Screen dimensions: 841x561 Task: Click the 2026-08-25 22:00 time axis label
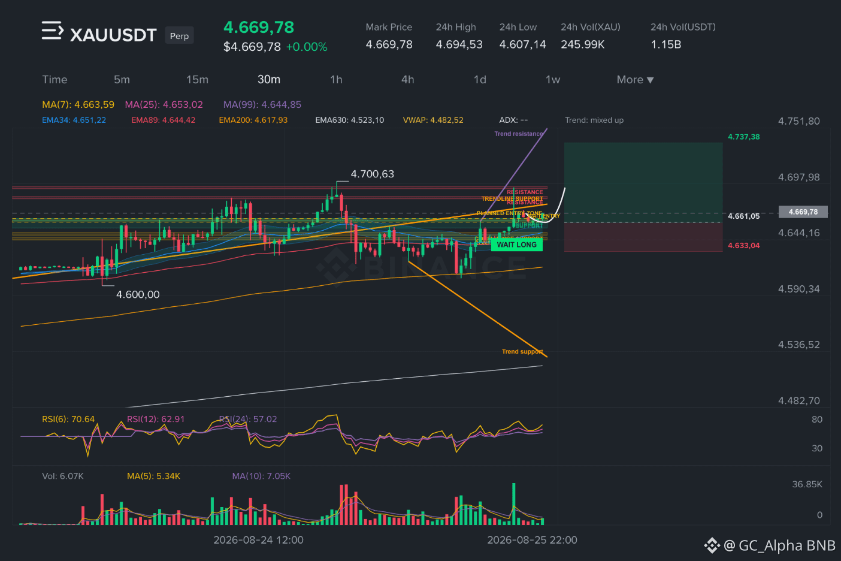click(x=533, y=540)
